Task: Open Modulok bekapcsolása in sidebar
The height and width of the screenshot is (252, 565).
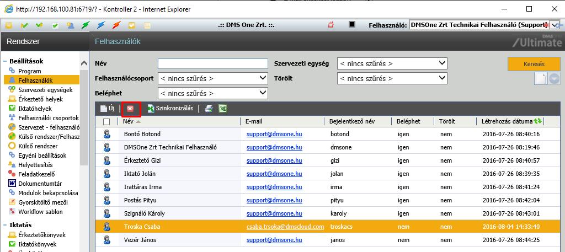Action: click(47, 193)
